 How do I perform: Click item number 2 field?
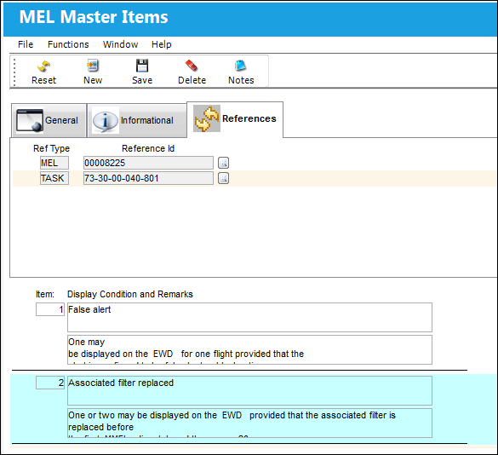pos(50,383)
